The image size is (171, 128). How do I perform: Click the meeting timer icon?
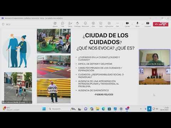click(x=3, y=24)
